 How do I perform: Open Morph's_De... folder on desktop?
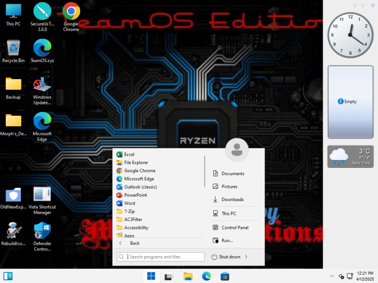pos(13,125)
